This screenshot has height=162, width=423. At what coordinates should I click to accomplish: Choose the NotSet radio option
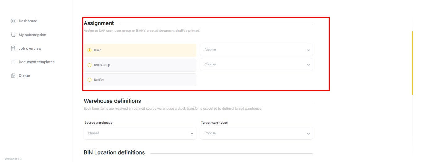tap(90, 80)
